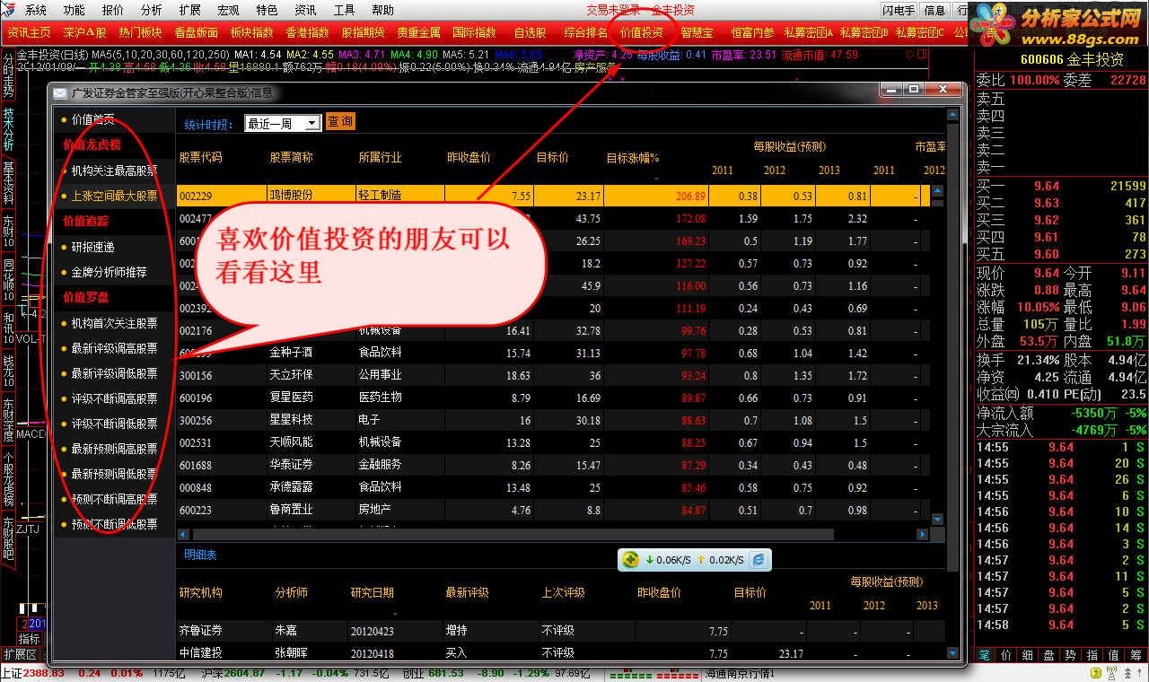Open the 帮助 menu
Screen dimensions: 1149x682
coord(382,10)
